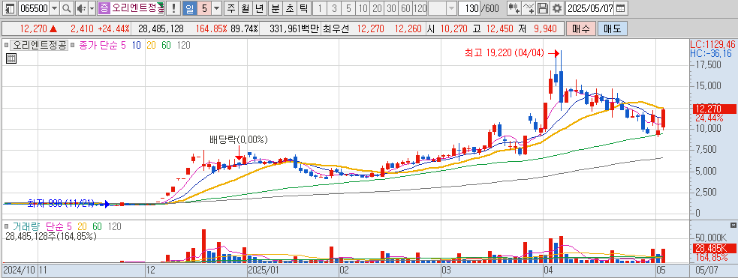The height and width of the screenshot is (278, 738).
Task: Click the 배당락(0,00%) annotation label
Action: [x=239, y=139]
